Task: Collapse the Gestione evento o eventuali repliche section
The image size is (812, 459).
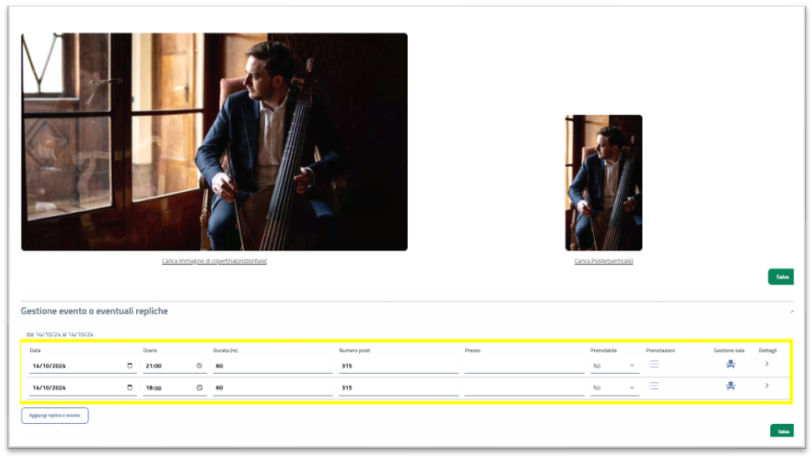Action: click(x=791, y=311)
